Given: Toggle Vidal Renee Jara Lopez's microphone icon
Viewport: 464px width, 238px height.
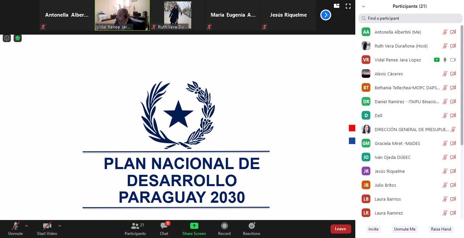Looking at the screenshot, I should pyautogui.click(x=445, y=60).
